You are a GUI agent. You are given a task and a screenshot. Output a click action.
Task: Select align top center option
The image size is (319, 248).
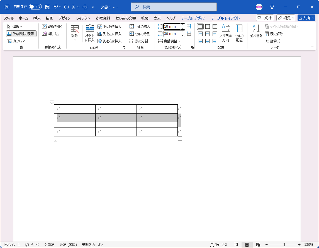208,27
